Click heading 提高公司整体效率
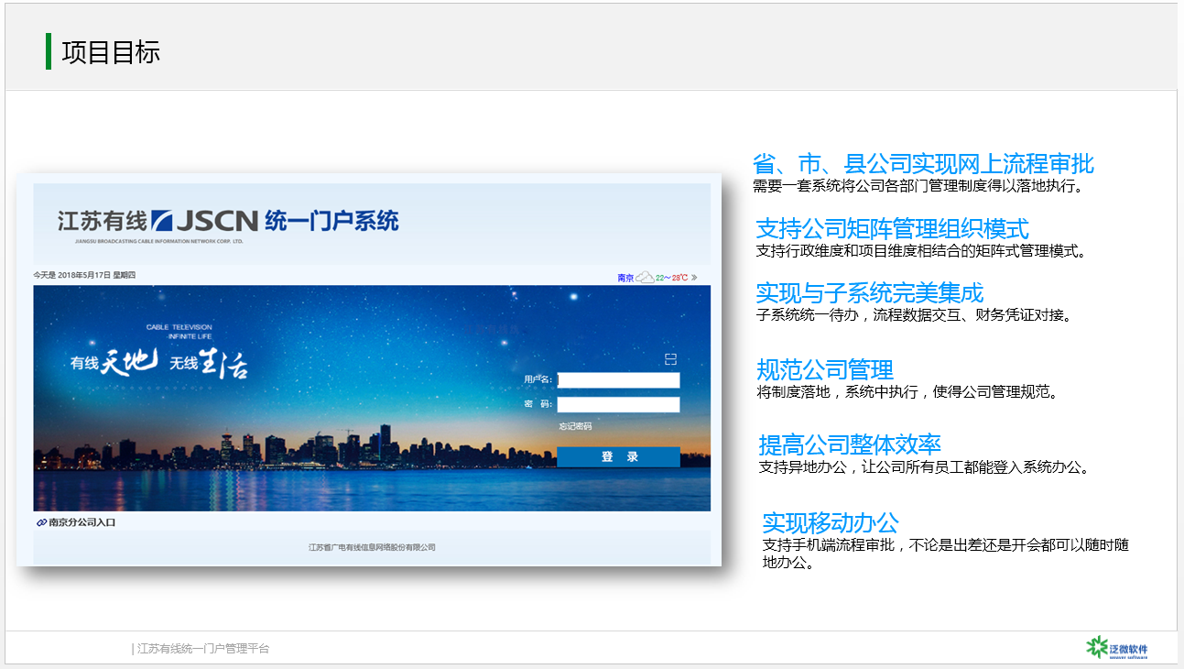The image size is (1184, 669). pyautogui.click(x=850, y=445)
